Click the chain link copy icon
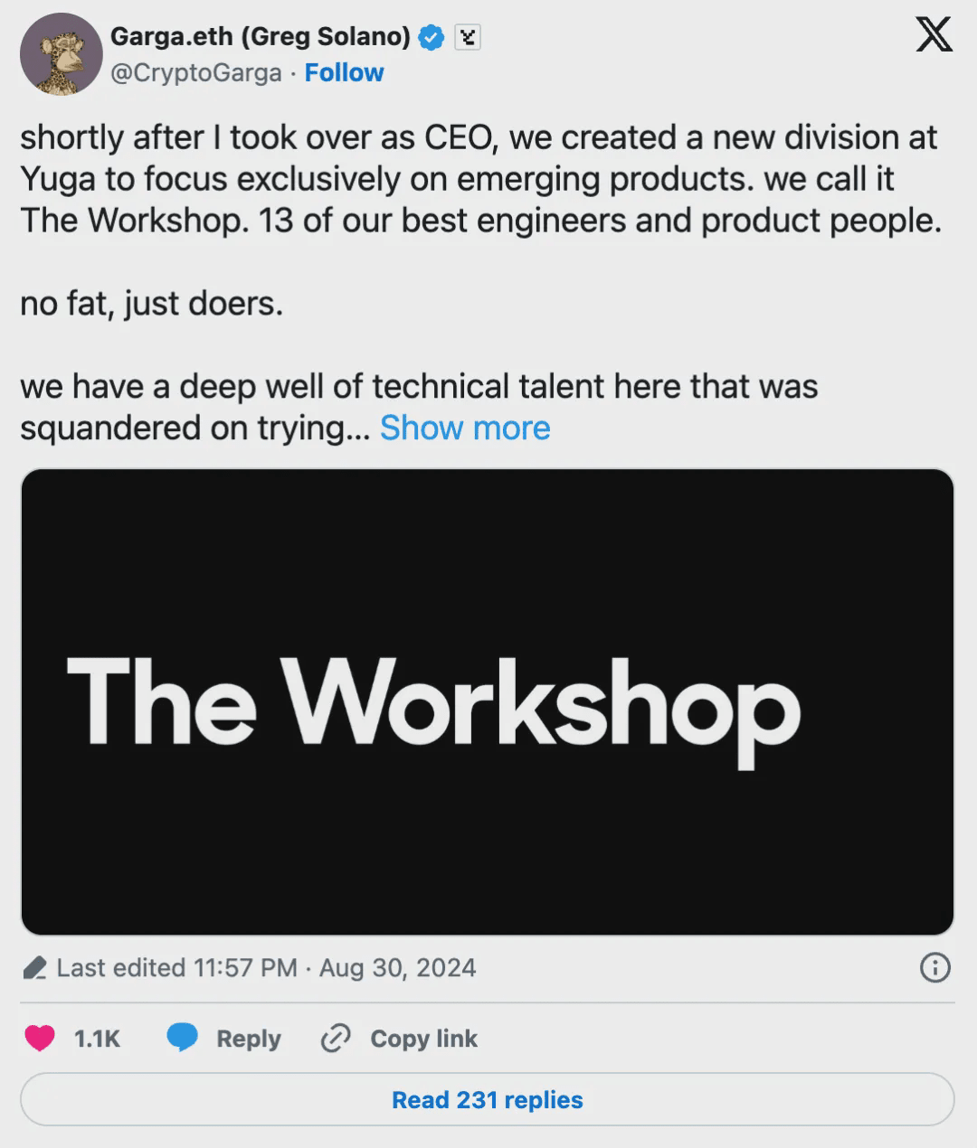This screenshot has height=1148, width=977. [x=336, y=1039]
